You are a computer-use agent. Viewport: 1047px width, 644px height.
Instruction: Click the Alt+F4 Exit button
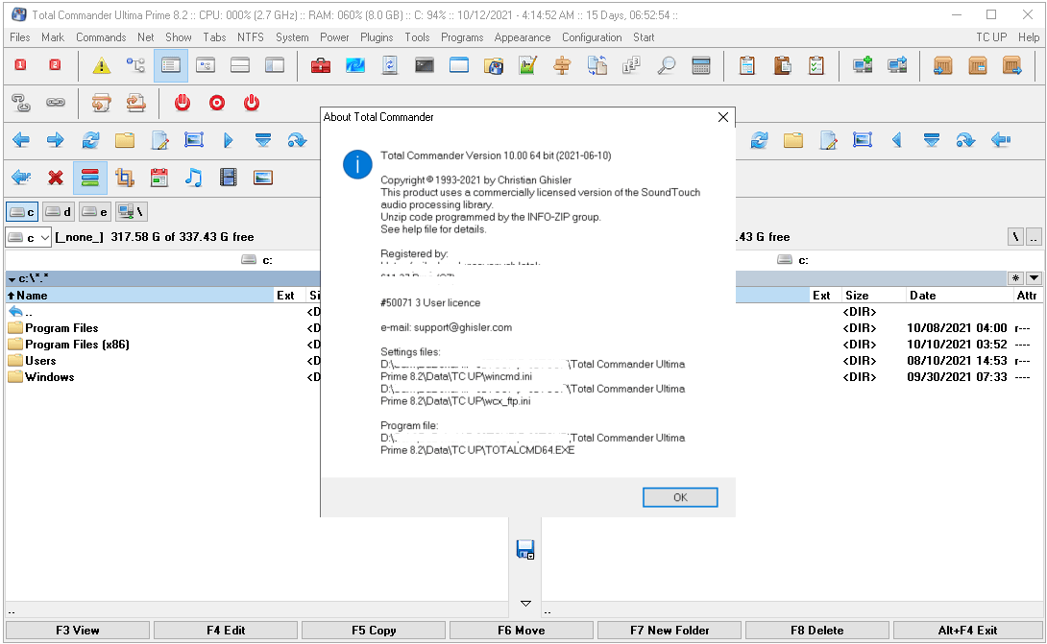(967, 630)
